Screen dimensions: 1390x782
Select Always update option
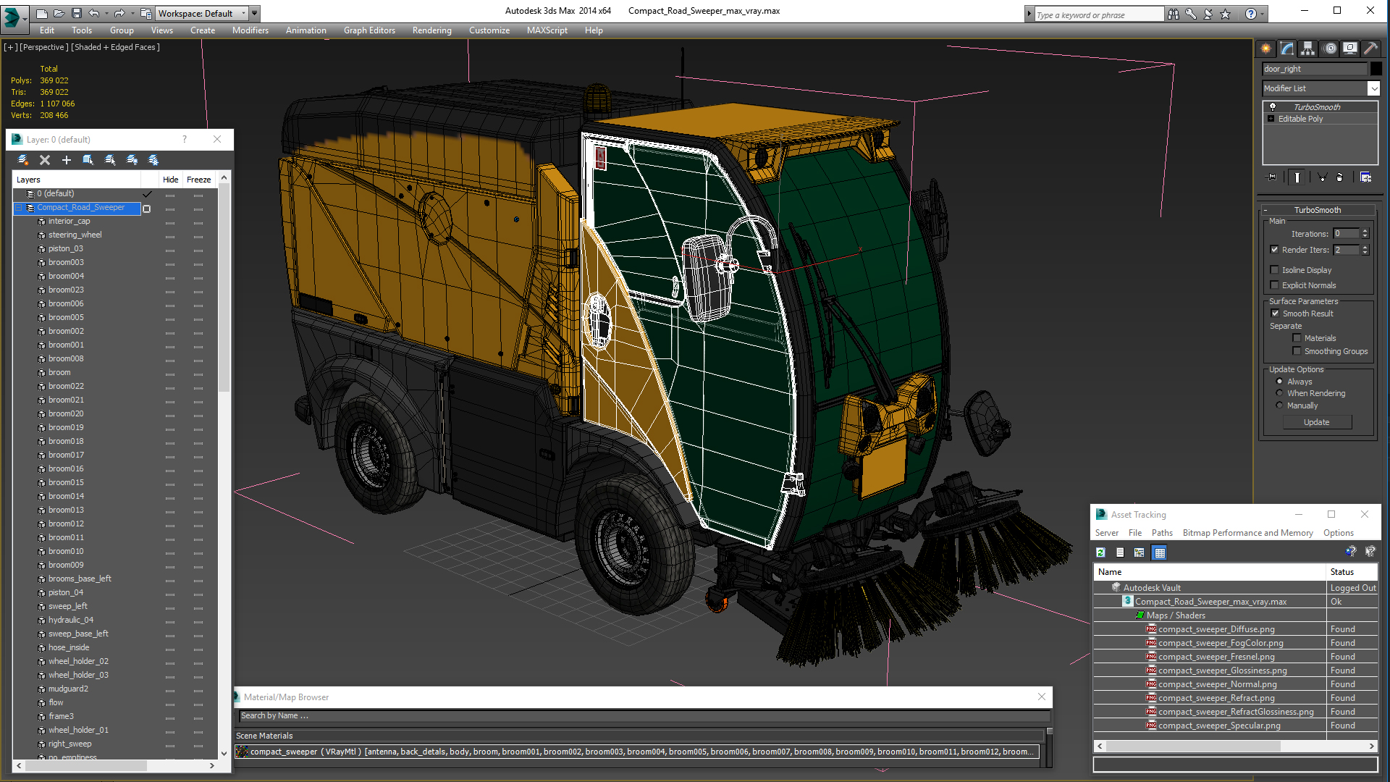1279,382
